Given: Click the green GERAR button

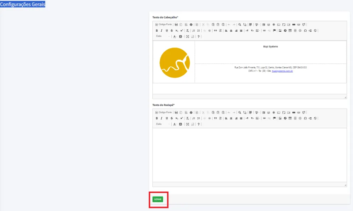Looking at the screenshot, I should pyautogui.click(x=158, y=199).
